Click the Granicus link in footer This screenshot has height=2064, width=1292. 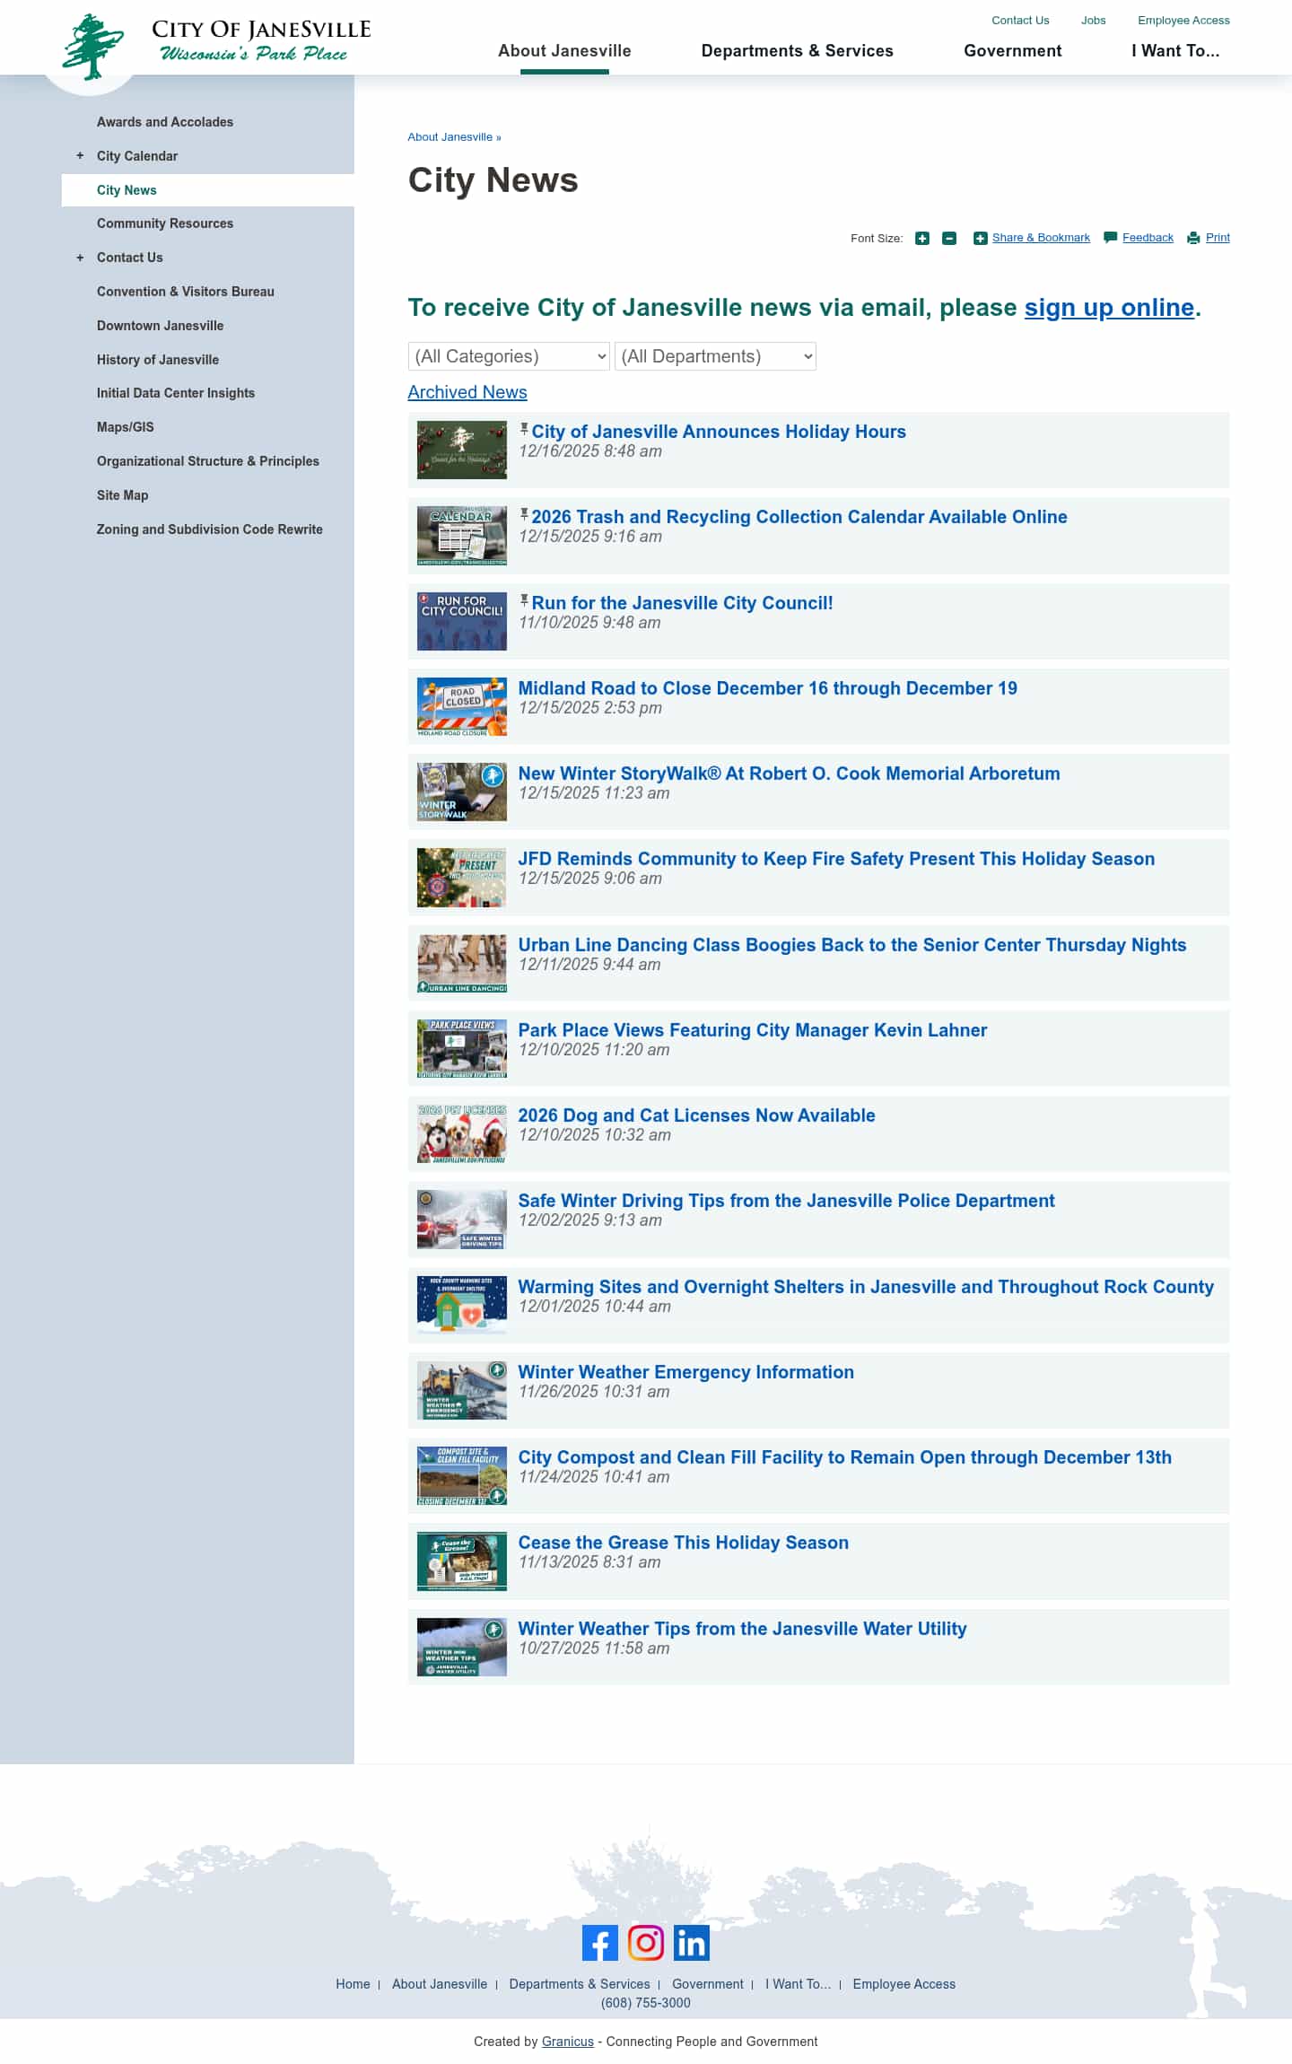click(568, 2042)
